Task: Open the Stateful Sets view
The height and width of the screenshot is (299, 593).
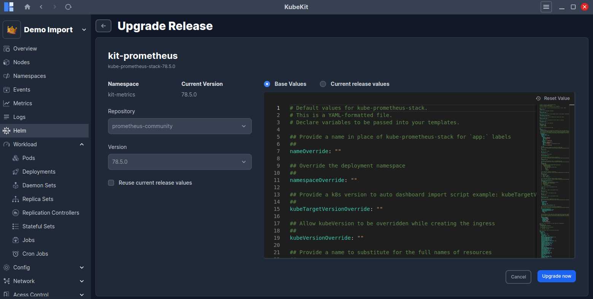Action: (16, 226)
